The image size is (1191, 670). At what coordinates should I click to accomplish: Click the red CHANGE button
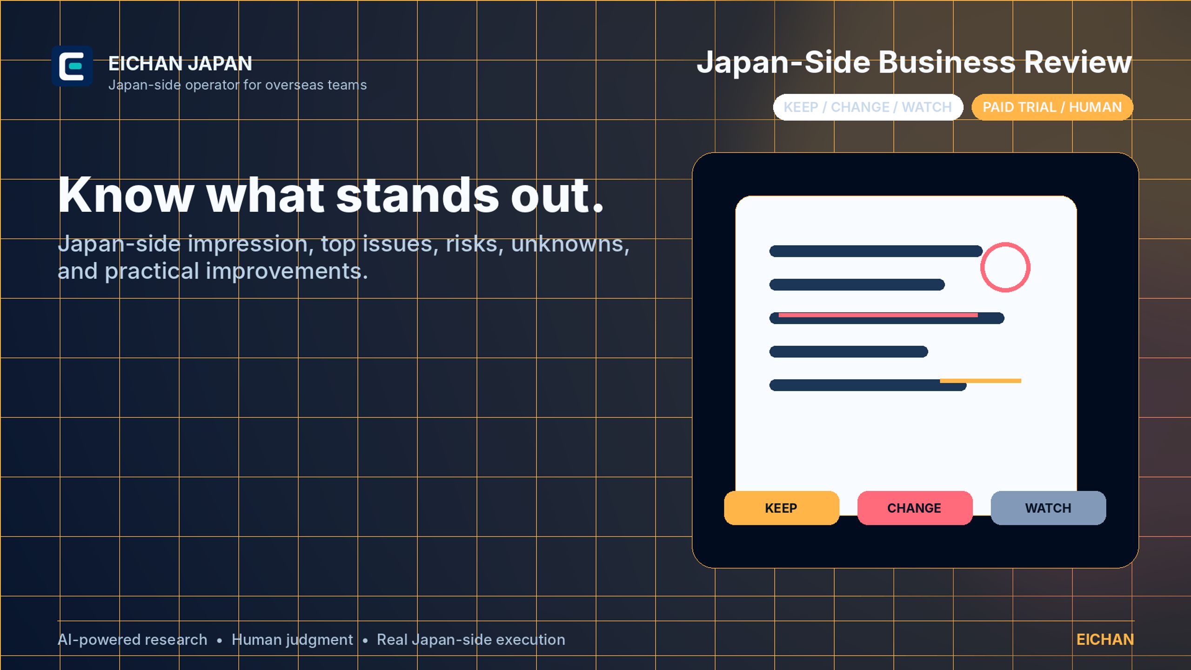coord(915,508)
